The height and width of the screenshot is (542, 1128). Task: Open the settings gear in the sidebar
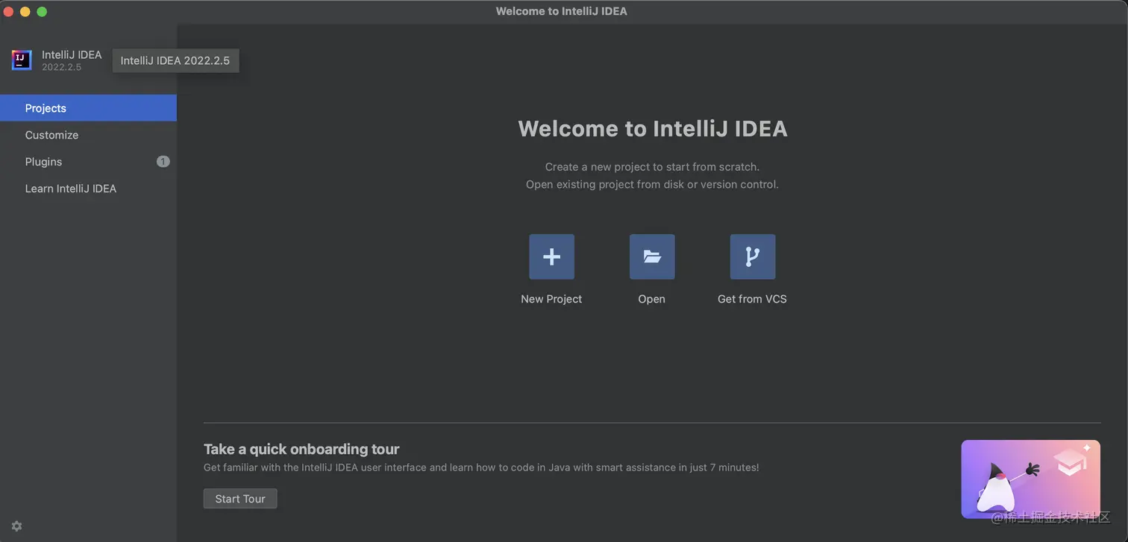[x=16, y=526]
